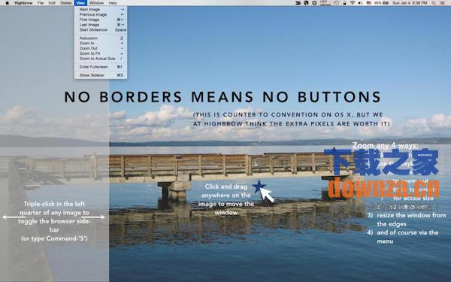Viewport: 451px width, 282px height.
Task: Enable Autozoom in the View menu
Action: [x=101, y=38]
